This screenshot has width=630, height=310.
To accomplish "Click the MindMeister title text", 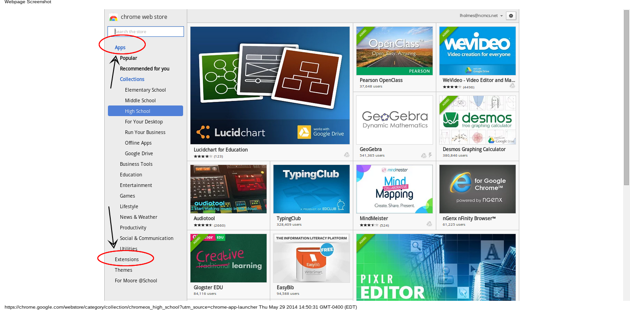I will [374, 218].
